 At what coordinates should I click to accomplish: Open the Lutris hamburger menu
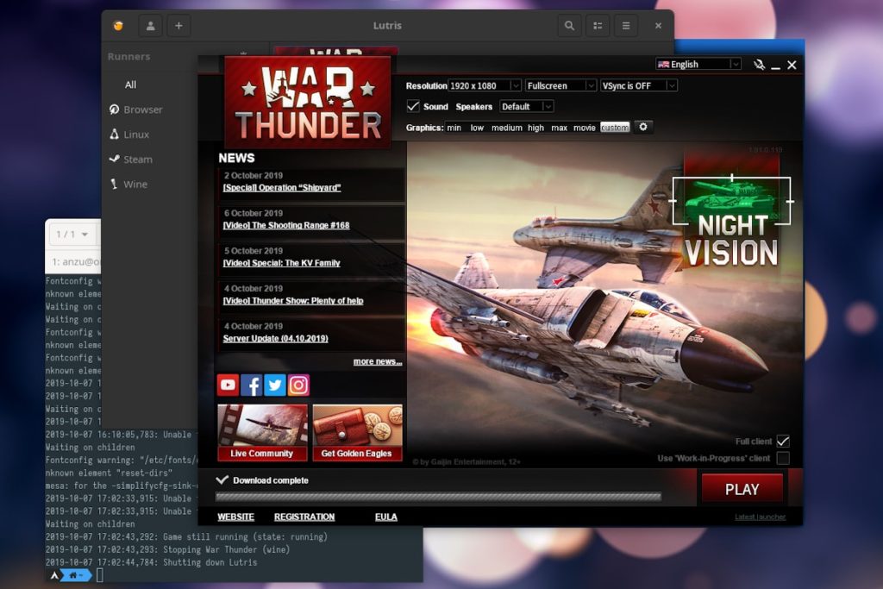click(x=626, y=26)
